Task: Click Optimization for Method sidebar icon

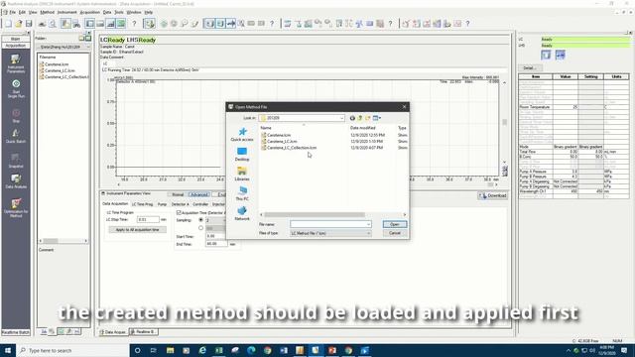Action: click(16, 207)
